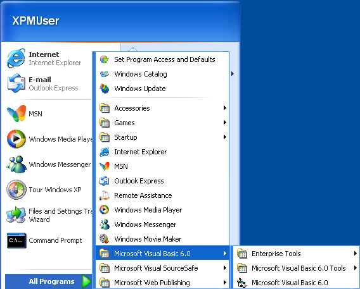Click the Startup folder icon
This screenshot has width=360, height=289.
point(105,137)
